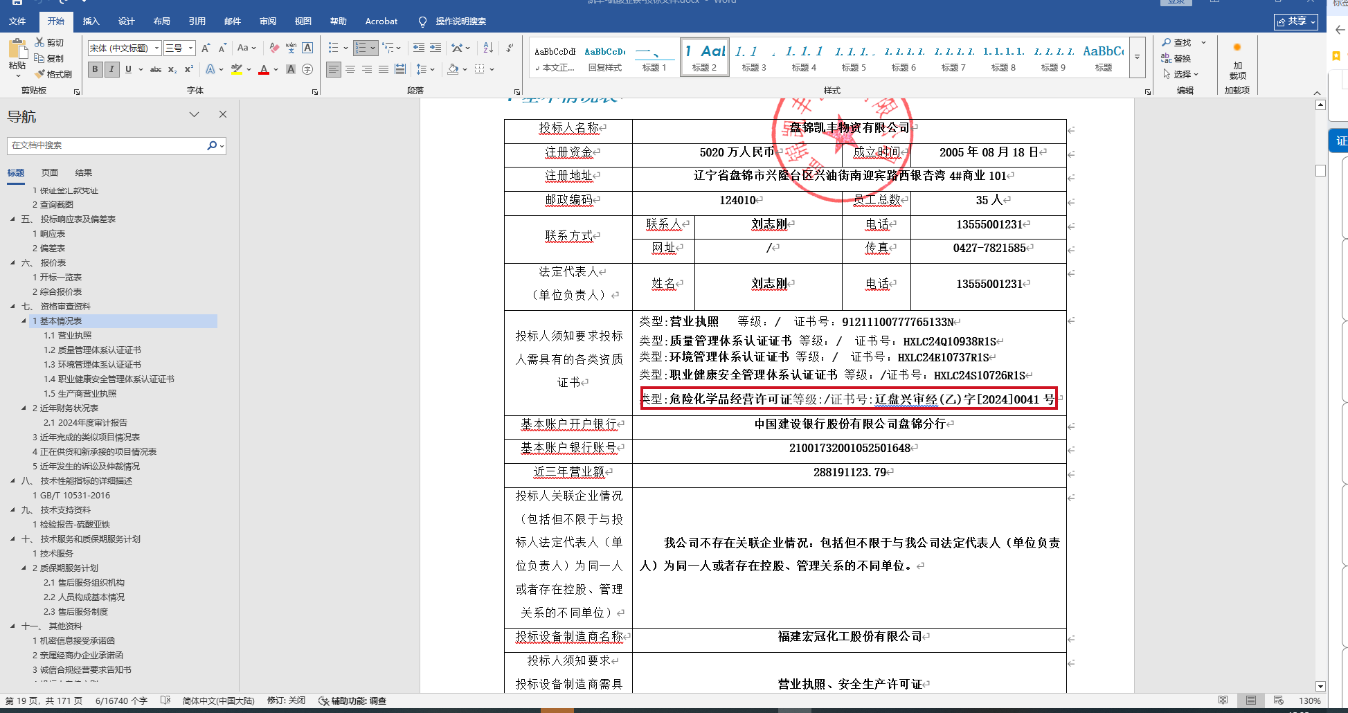1348x713 pixels.
Task: Toggle the numbered list button
Action: (361, 48)
